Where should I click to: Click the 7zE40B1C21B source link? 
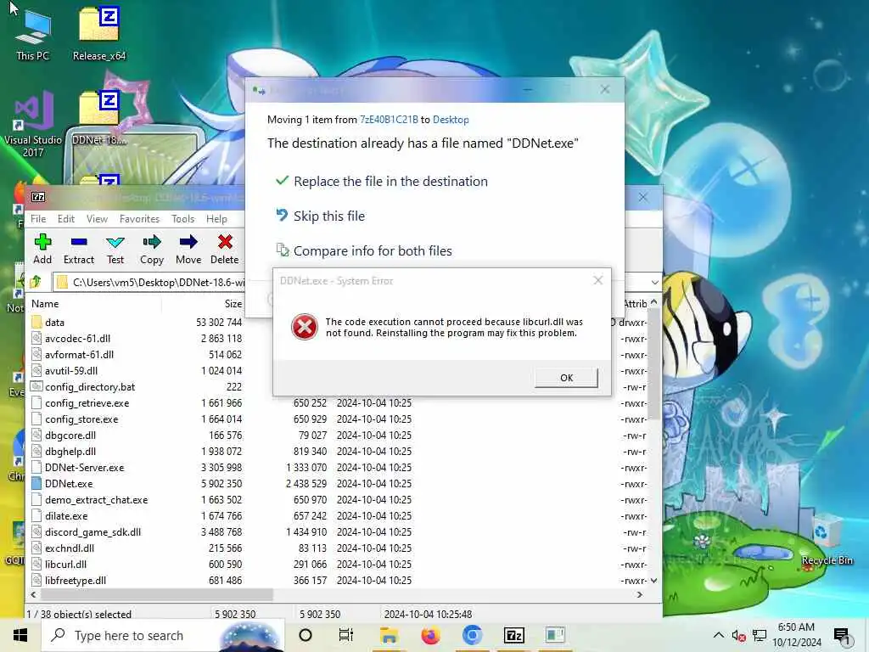[389, 120]
